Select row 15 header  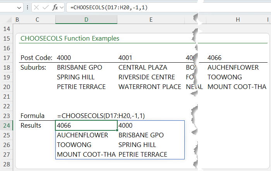[7, 38]
